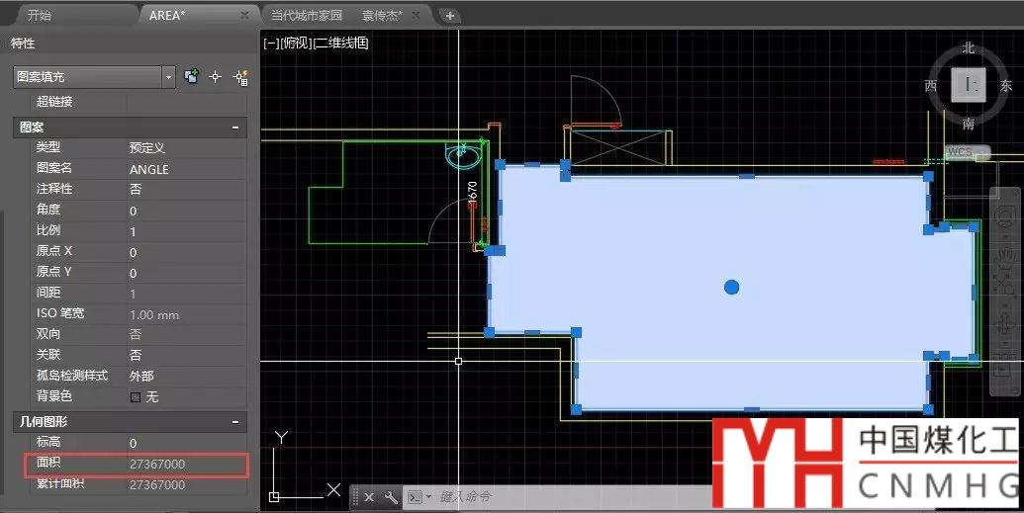Switch to the 开始 tab
The width and height of the screenshot is (1024, 513).
[40, 15]
